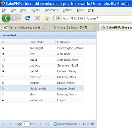Open the File menu

(x=4, y=10)
